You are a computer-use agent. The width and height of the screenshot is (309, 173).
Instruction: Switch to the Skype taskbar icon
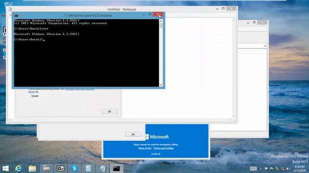[x=74, y=169]
